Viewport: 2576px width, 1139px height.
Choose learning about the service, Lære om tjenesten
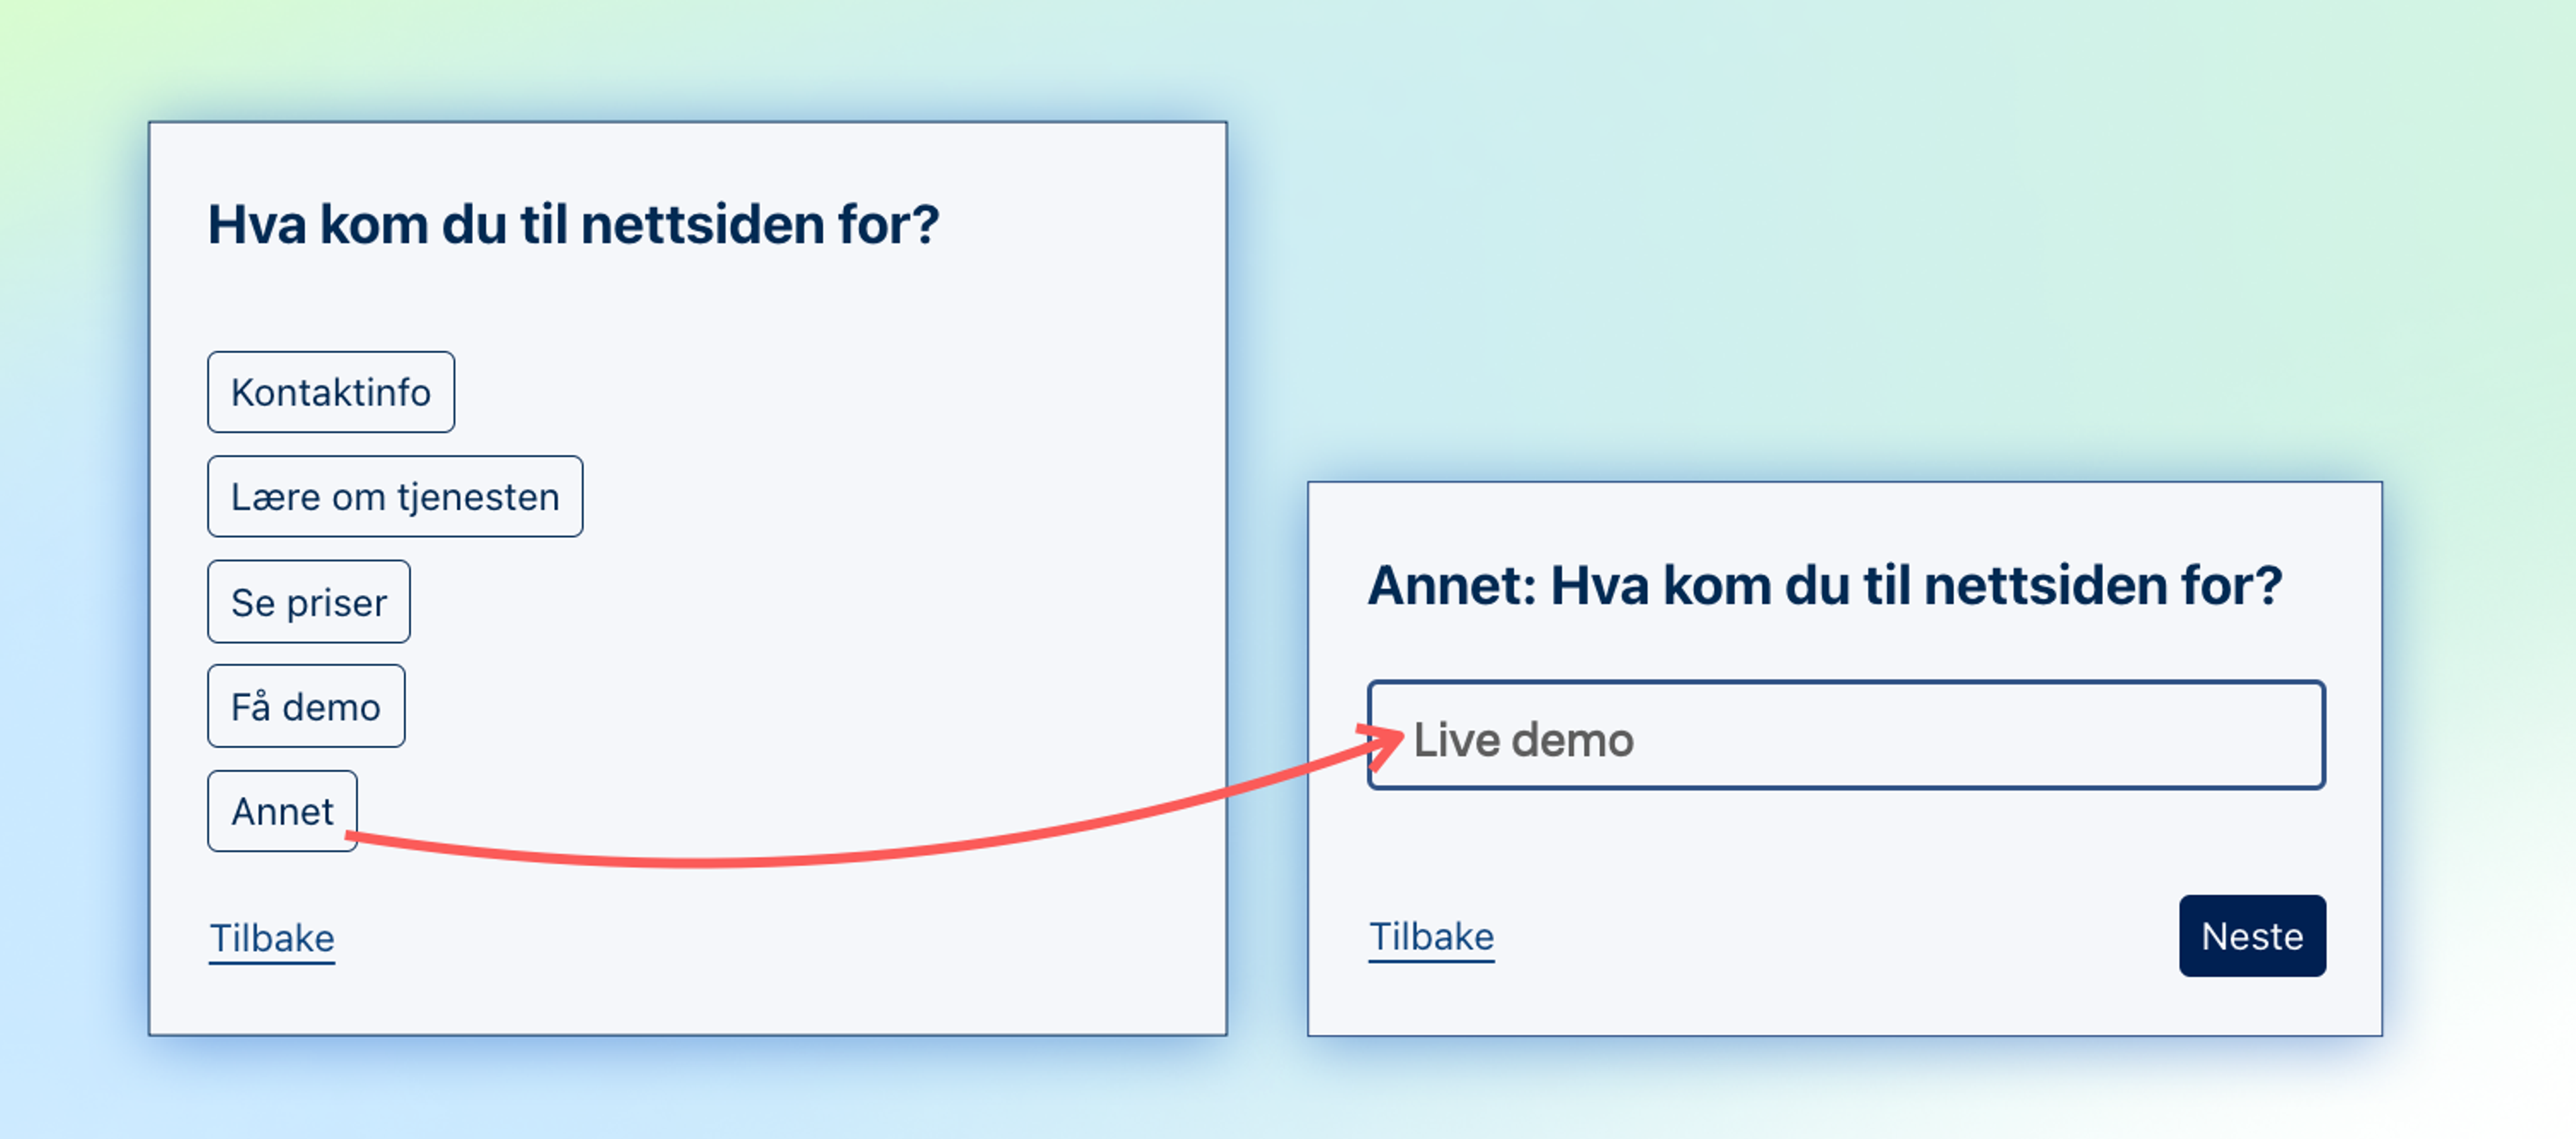point(395,497)
